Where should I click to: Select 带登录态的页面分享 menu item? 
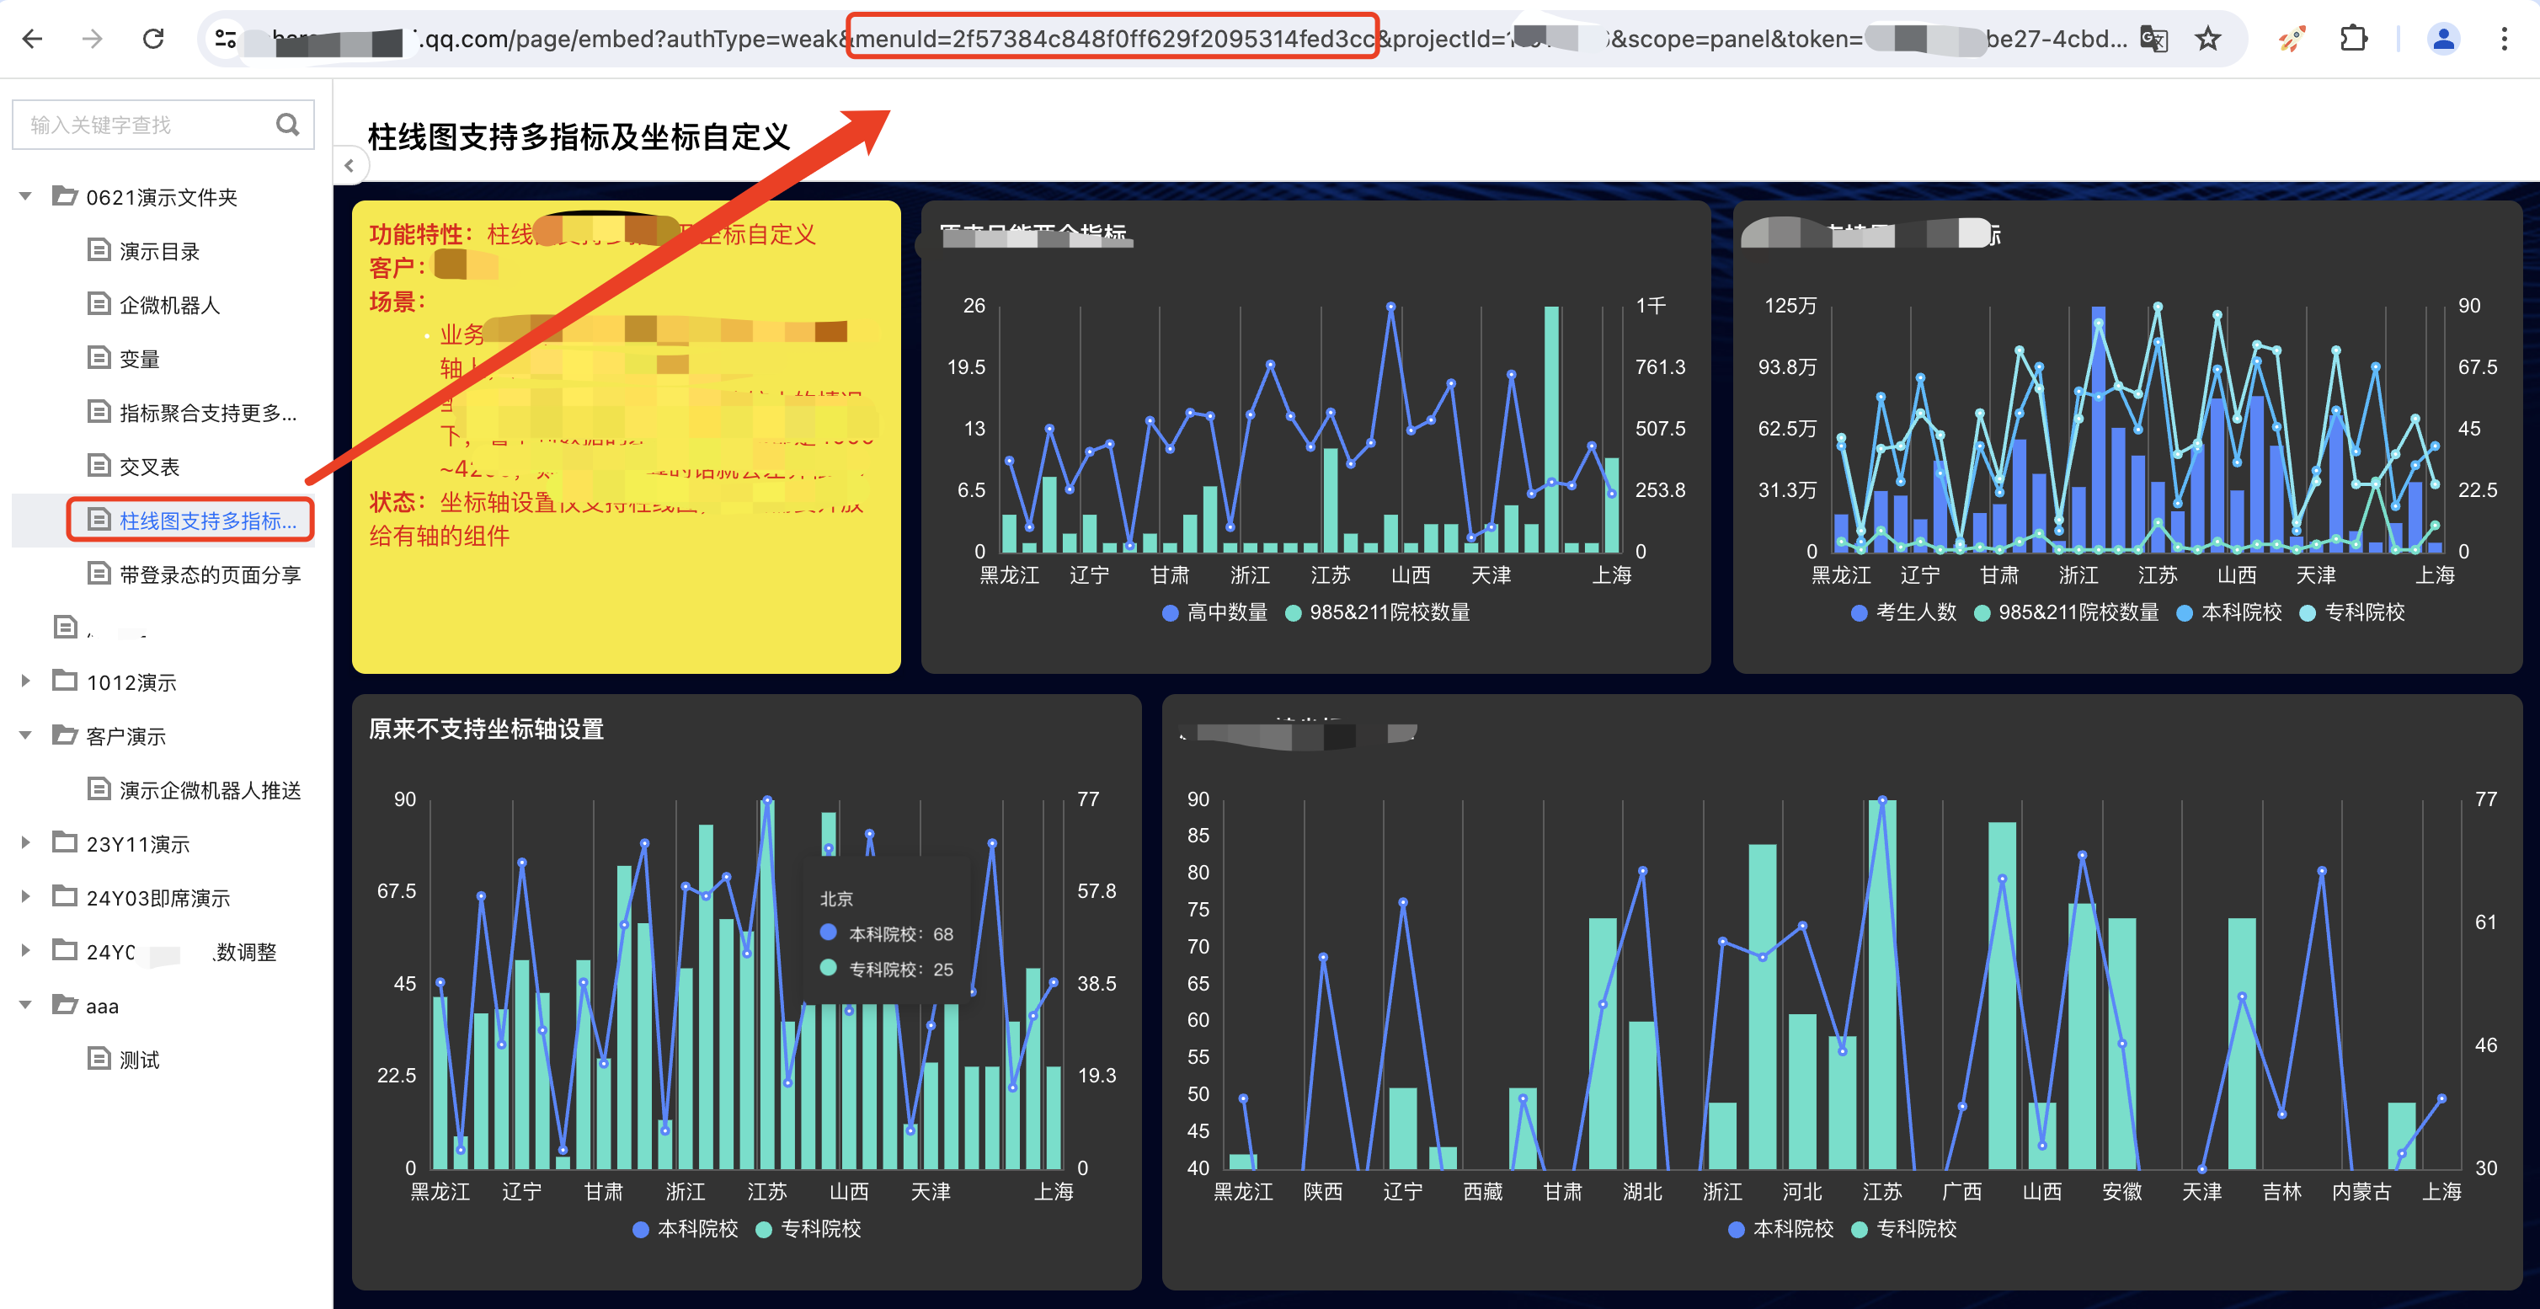point(209,574)
